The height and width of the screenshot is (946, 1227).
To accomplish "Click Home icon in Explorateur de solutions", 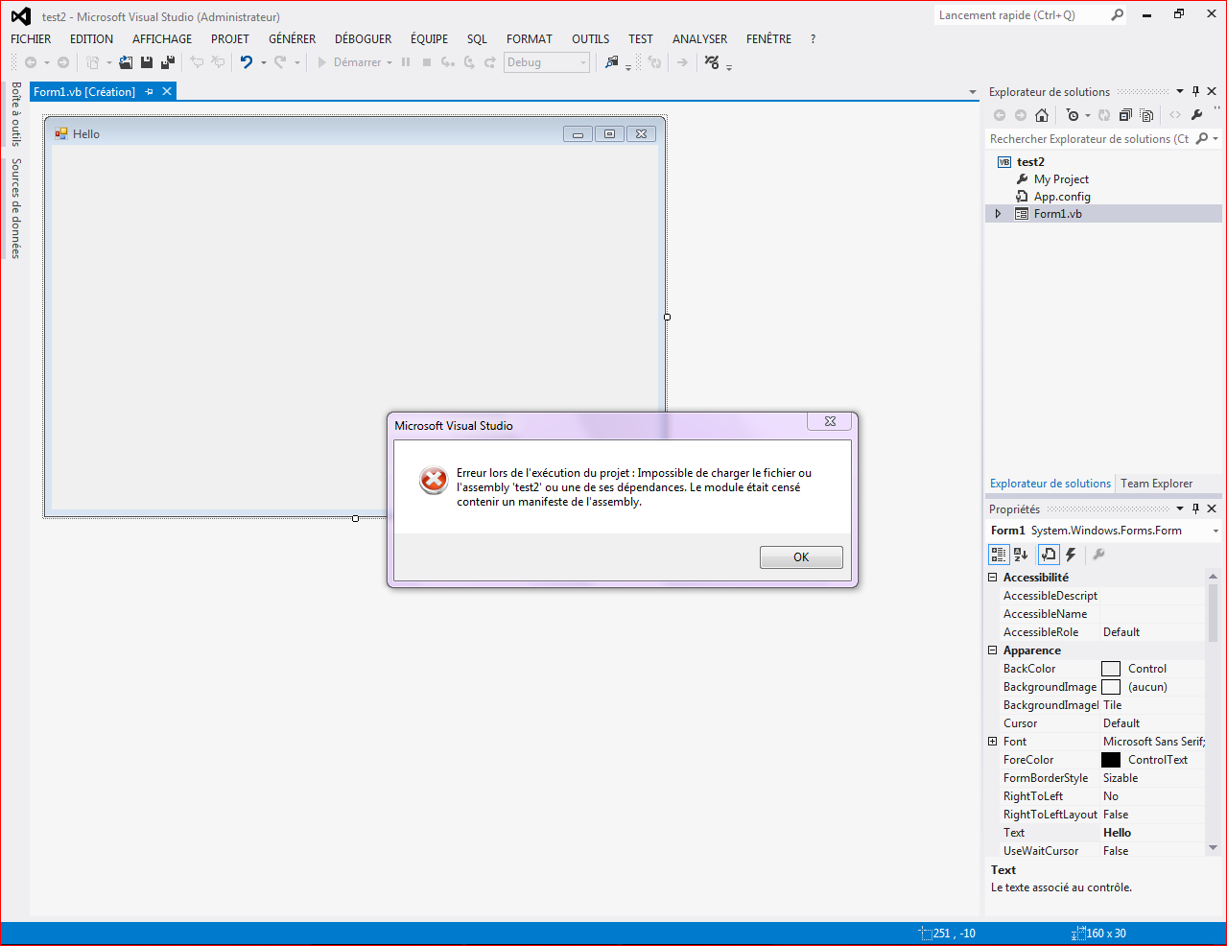I will [x=1042, y=115].
